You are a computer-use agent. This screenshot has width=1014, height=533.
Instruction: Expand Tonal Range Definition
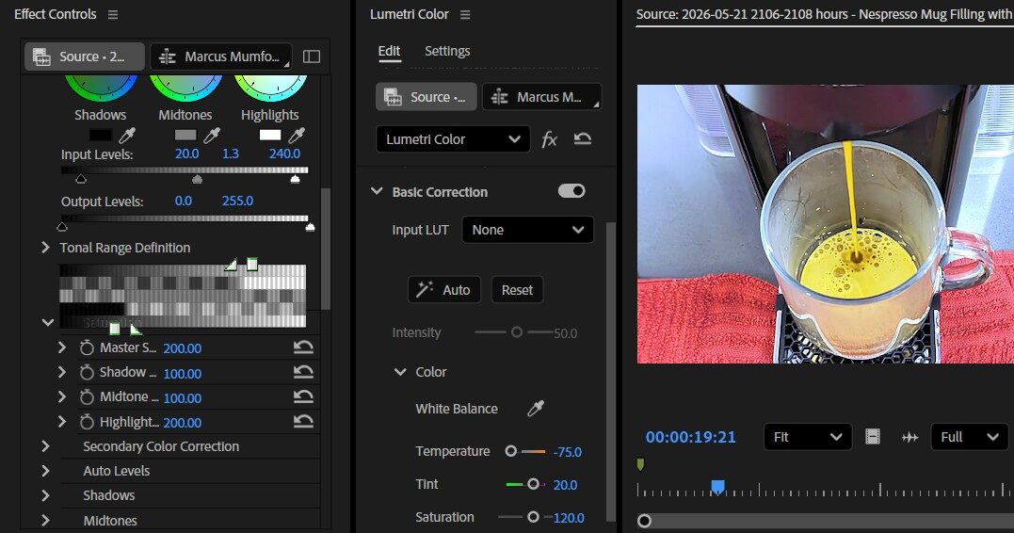(x=45, y=248)
